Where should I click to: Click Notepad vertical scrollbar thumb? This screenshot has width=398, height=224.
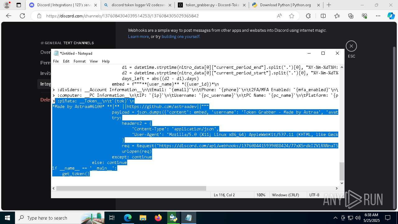coord(342,171)
